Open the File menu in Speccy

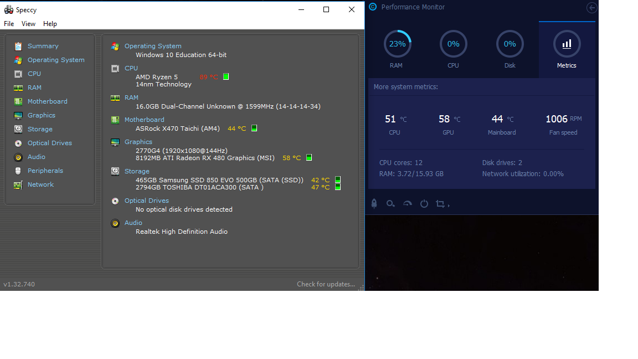pos(9,24)
